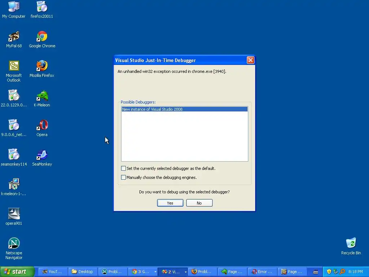The height and width of the screenshot is (277, 369).
Task: Open the My Computer desktop icon
Action: [x=14, y=10]
